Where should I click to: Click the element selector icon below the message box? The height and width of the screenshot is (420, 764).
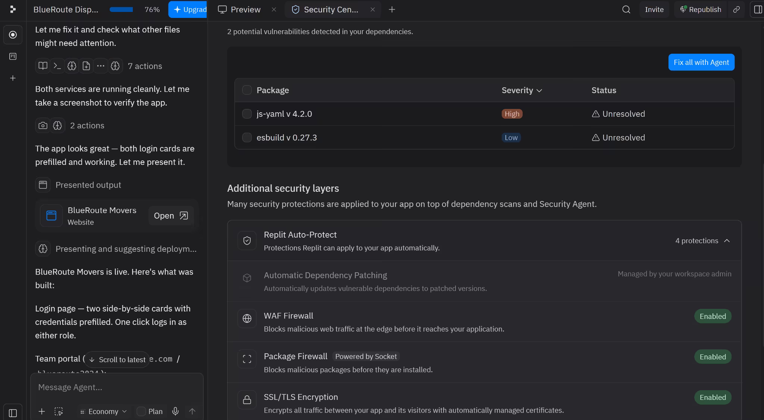pyautogui.click(x=59, y=411)
